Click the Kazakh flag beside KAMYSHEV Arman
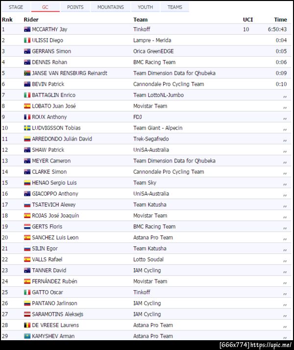The image size is (294, 350). [x=27, y=336]
